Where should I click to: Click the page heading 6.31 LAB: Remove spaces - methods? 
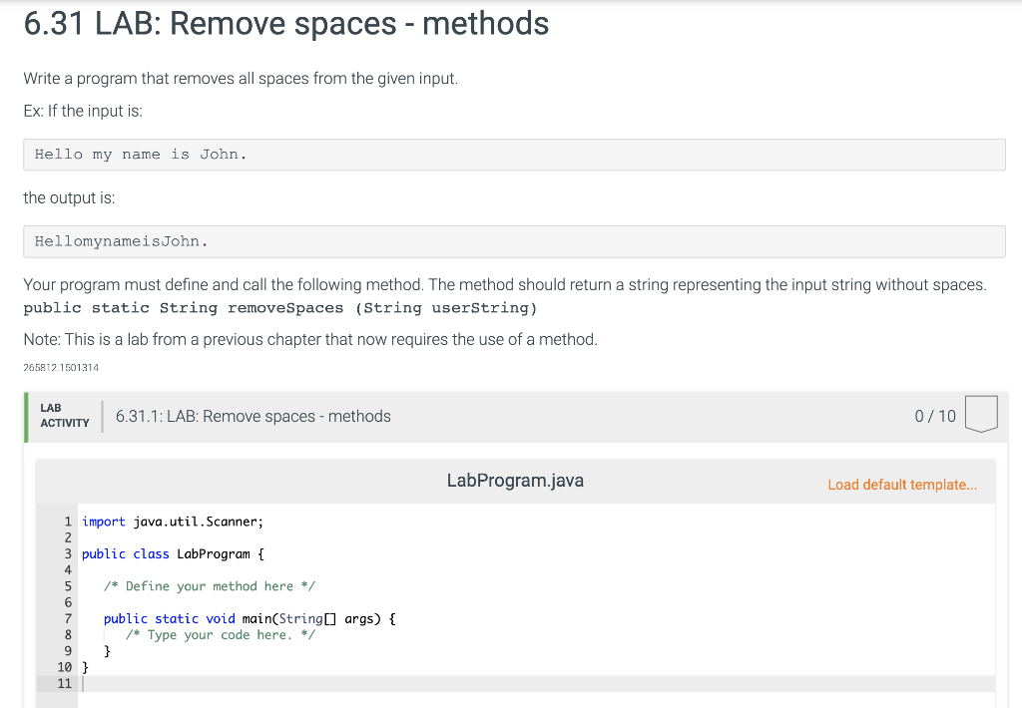click(x=285, y=24)
